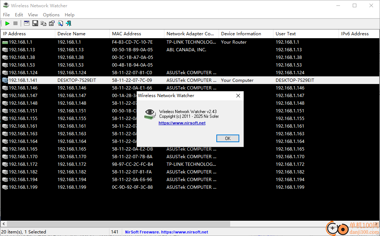Click the device icon for 192.168.1.53

click(x=5, y=65)
